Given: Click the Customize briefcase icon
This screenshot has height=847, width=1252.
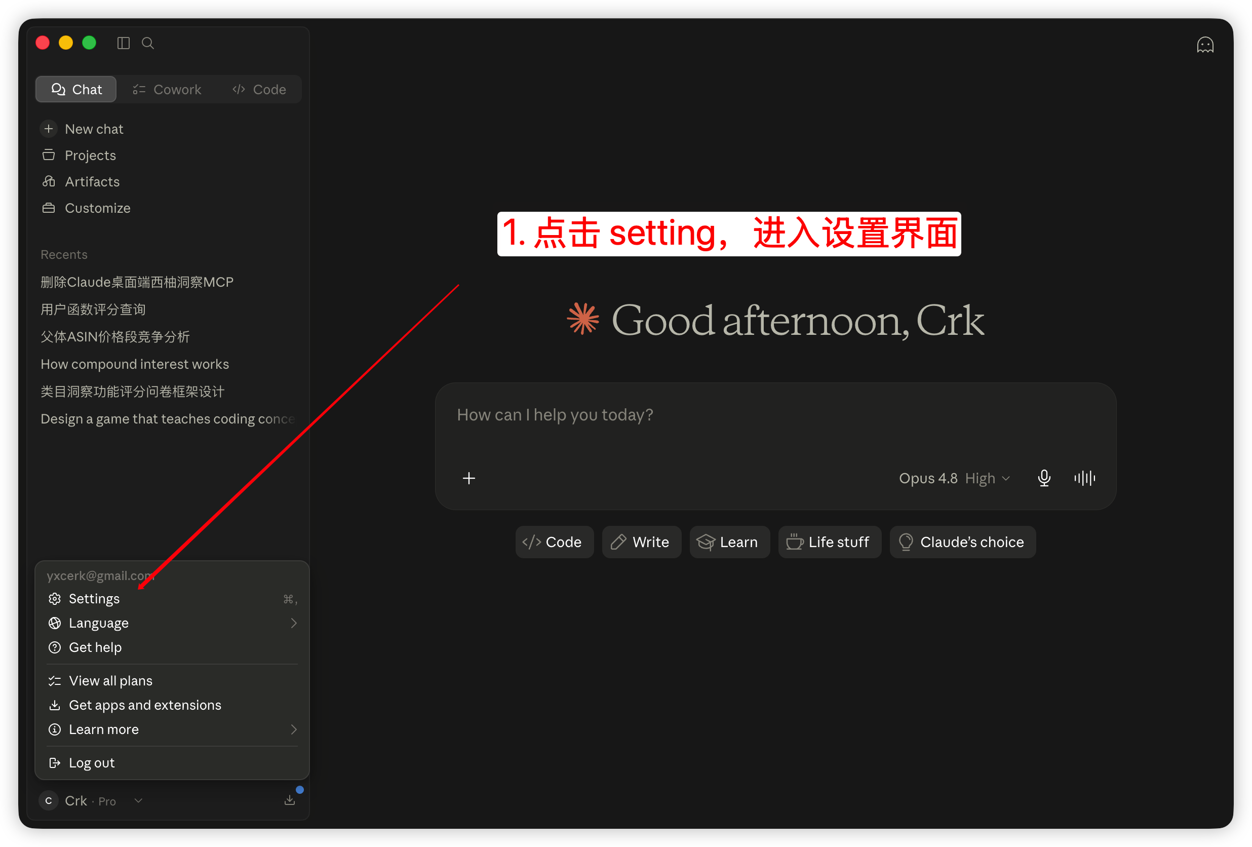Looking at the screenshot, I should 49,208.
